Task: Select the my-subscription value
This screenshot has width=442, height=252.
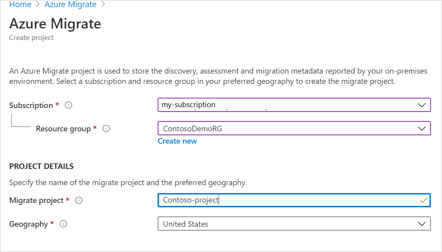Action: (x=189, y=105)
